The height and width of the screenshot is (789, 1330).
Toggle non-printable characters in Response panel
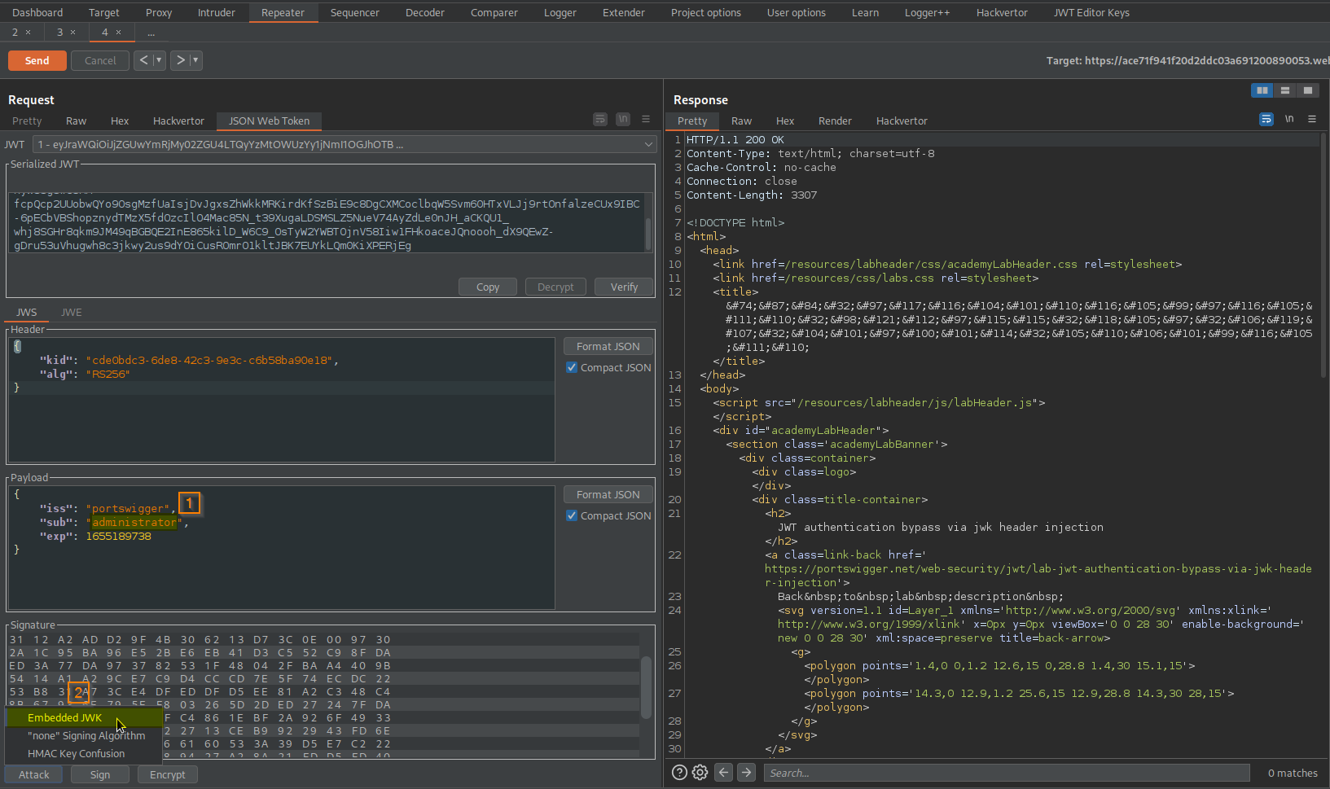[x=1289, y=120]
